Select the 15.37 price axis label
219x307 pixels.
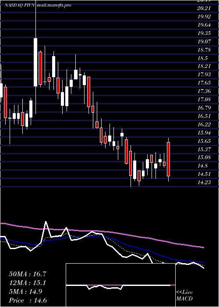point(204,150)
